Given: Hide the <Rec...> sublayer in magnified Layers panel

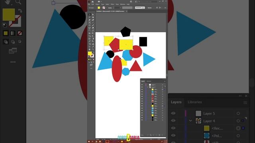Looking at the screenshot, I should pyautogui.click(x=173, y=128).
